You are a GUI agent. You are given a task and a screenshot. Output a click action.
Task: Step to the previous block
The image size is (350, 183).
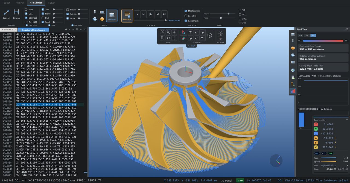click(144, 15)
